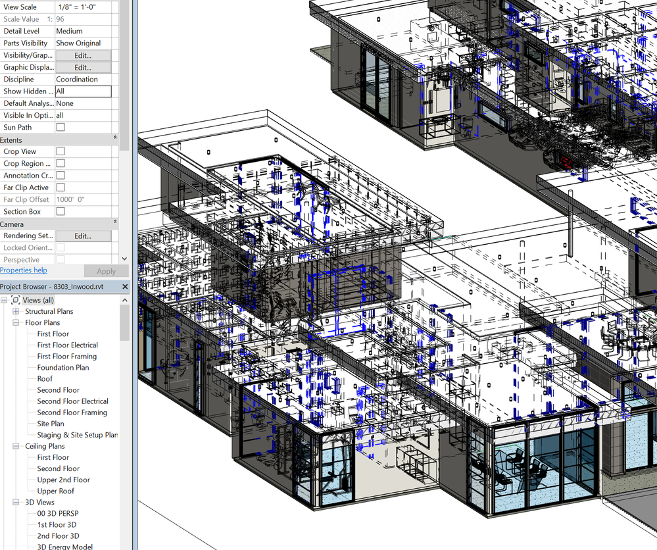Click the Properties panel scroll down arrow
This screenshot has width=657, height=550.
pos(124,259)
